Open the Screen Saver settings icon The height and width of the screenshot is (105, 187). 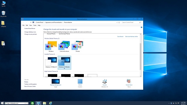[129, 81]
